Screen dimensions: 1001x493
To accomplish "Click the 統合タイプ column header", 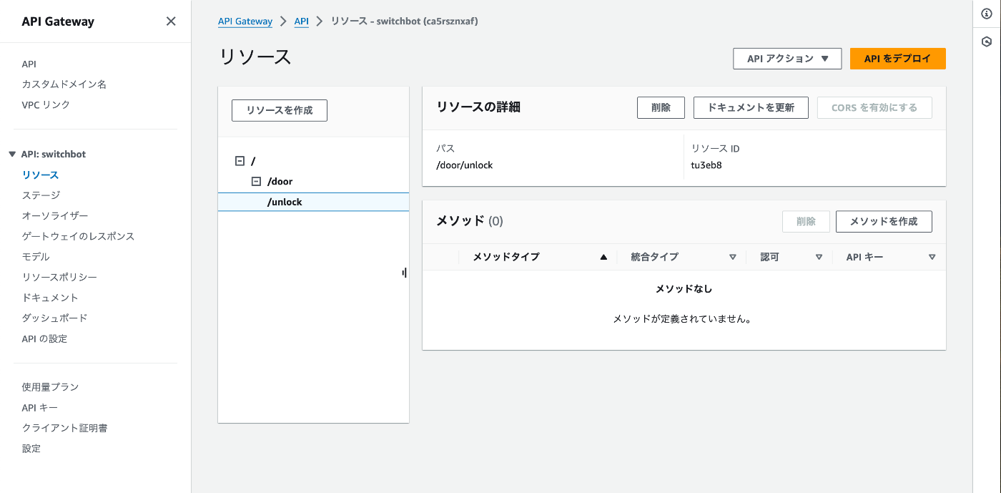I will (x=655, y=257).
